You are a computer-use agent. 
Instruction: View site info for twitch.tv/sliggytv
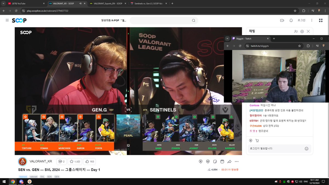click(x=247, y=46)
